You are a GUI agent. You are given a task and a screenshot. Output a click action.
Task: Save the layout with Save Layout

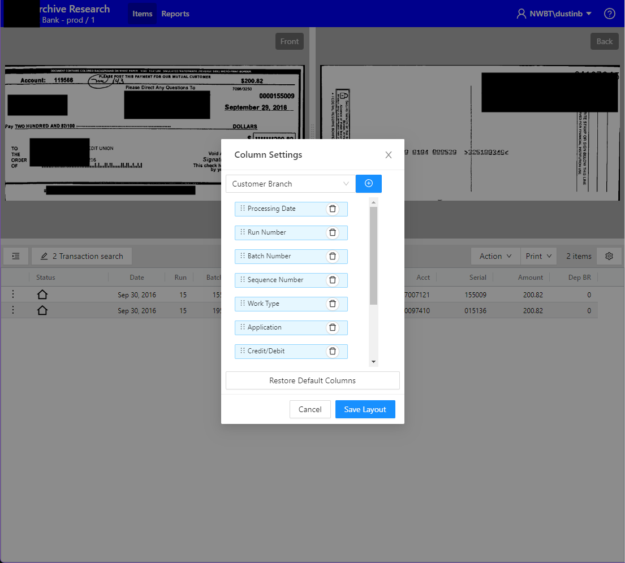(x=365, y=409)
